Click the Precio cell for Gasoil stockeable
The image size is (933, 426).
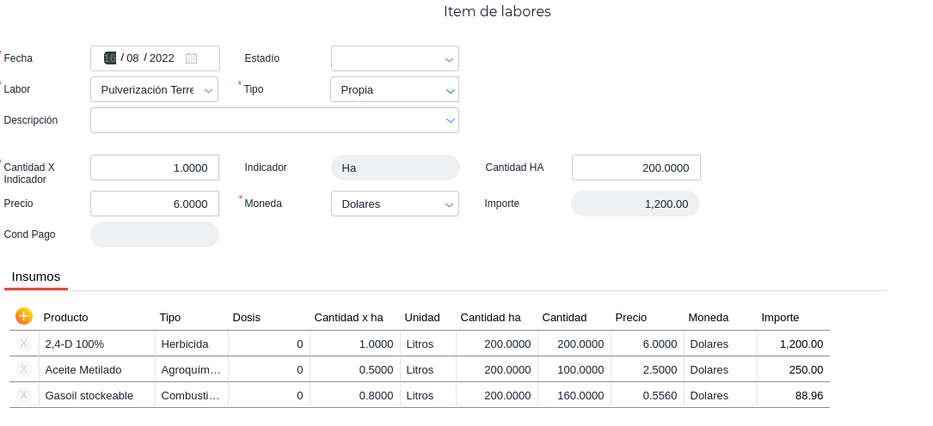pyautogui.click(x=647, y=395)
